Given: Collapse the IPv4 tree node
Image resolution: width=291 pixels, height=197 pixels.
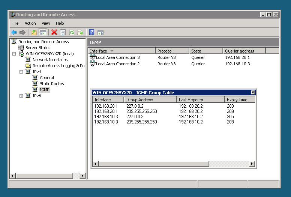Looking at the screenshot, I should [21, 72].
